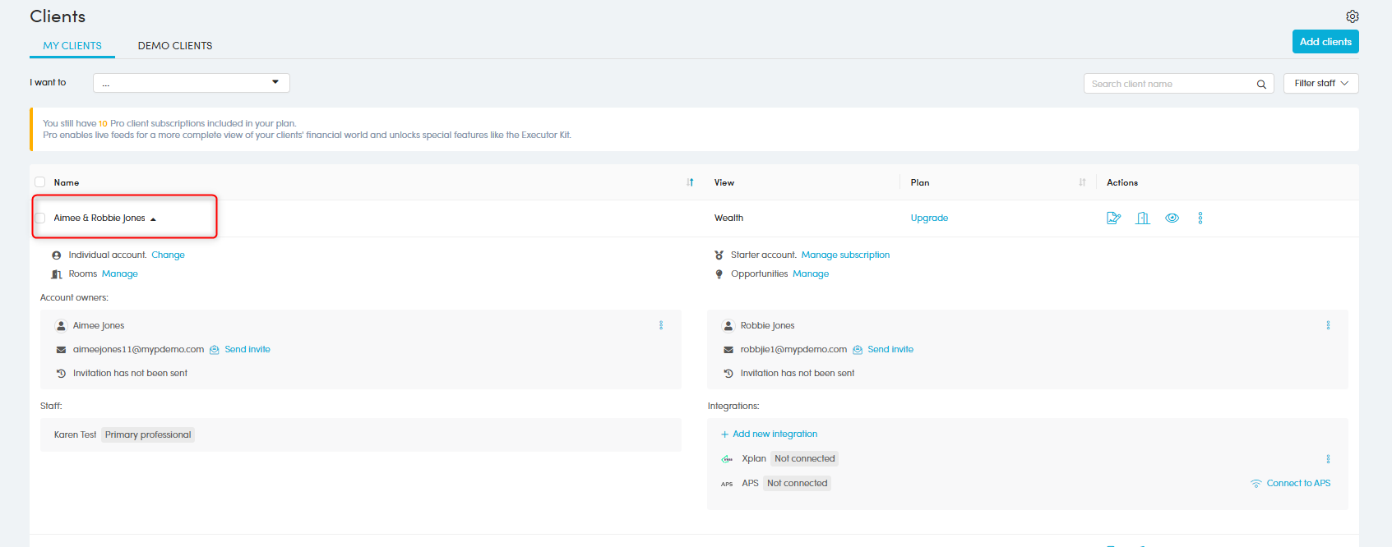This screenshot has height=547, width=1392.
Task: Open the options menu for Robbie Jones owner card
Action: 1328,326
